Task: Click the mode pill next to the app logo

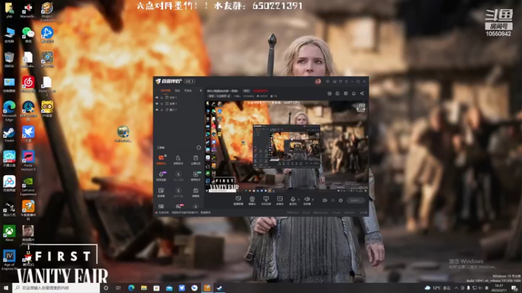Action: tap(189, 81)
